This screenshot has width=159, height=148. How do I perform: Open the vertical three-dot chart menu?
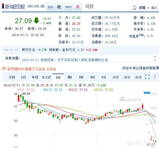click(155, 77)
